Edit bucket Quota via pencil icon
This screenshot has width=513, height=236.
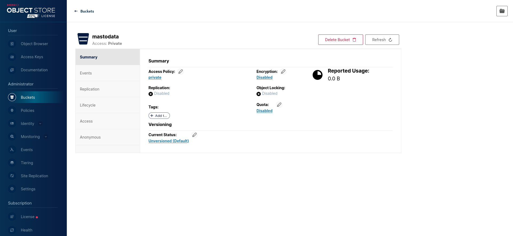279,105
